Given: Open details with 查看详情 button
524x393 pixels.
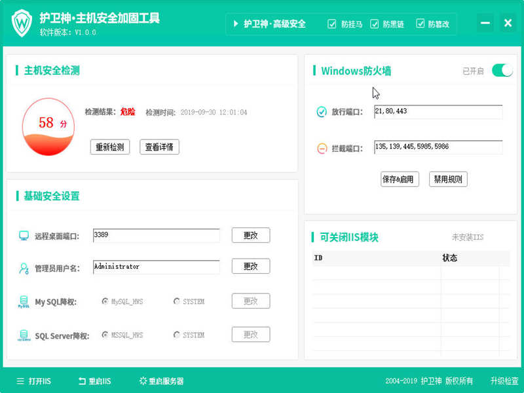Looking at the screenshot, I should [x=159, y=147].
